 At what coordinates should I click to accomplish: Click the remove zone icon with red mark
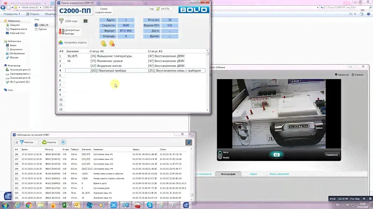111,43
